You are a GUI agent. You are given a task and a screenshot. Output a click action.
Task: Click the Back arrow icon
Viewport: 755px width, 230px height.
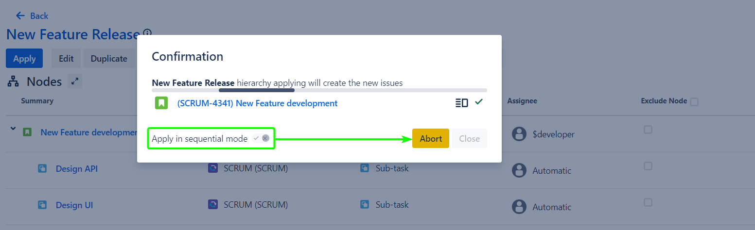[x=20, y=16]
